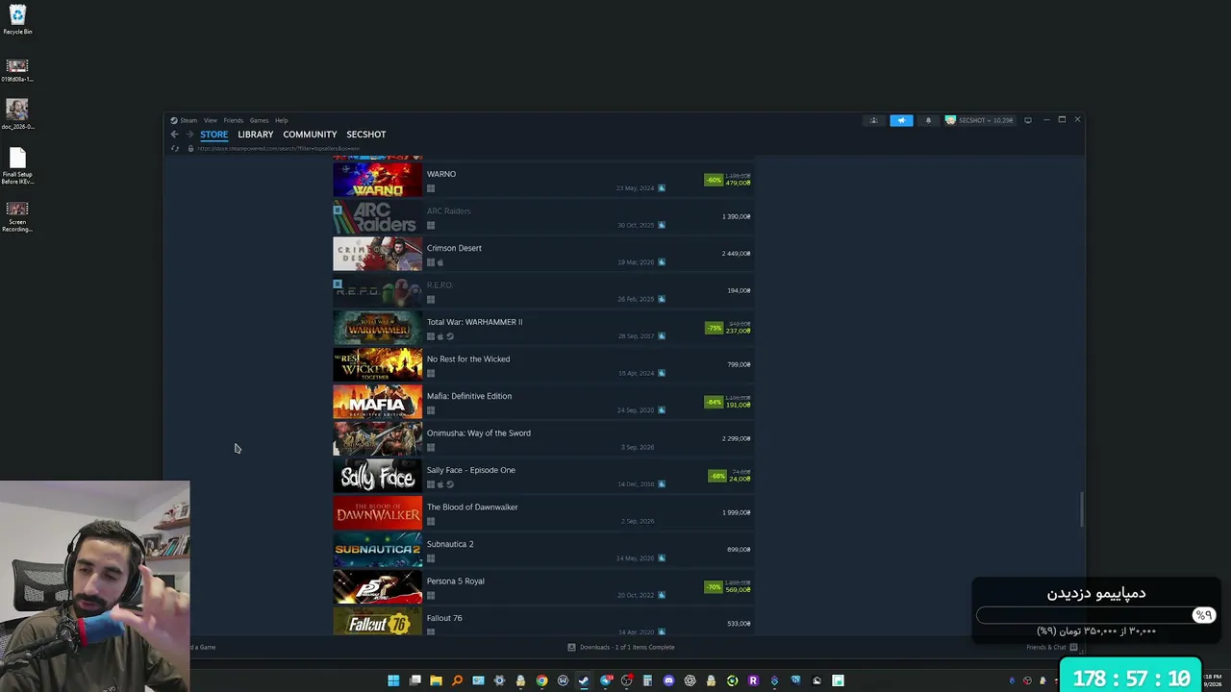Open the Settings gear on the taskbar
This screenshot has height=692, width=1231.
[499, 680]
